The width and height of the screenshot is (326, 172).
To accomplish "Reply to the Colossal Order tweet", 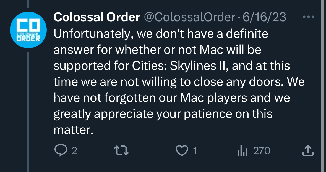I will [59, 150].
